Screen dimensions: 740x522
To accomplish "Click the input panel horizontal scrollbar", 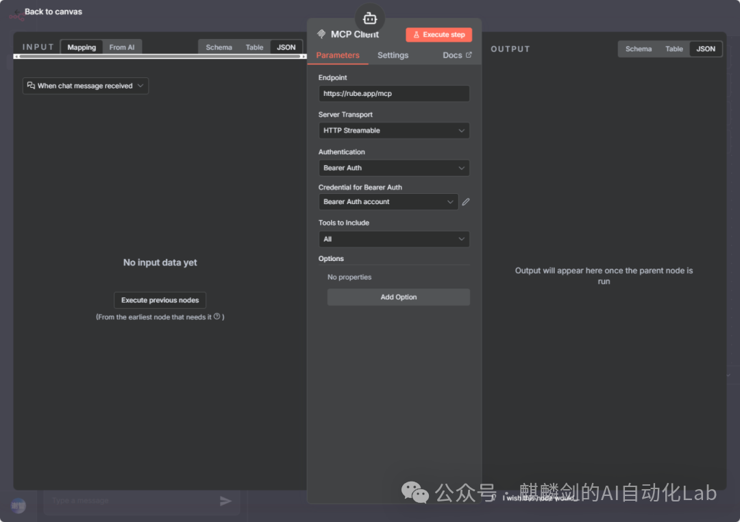I will coord(160,57).
